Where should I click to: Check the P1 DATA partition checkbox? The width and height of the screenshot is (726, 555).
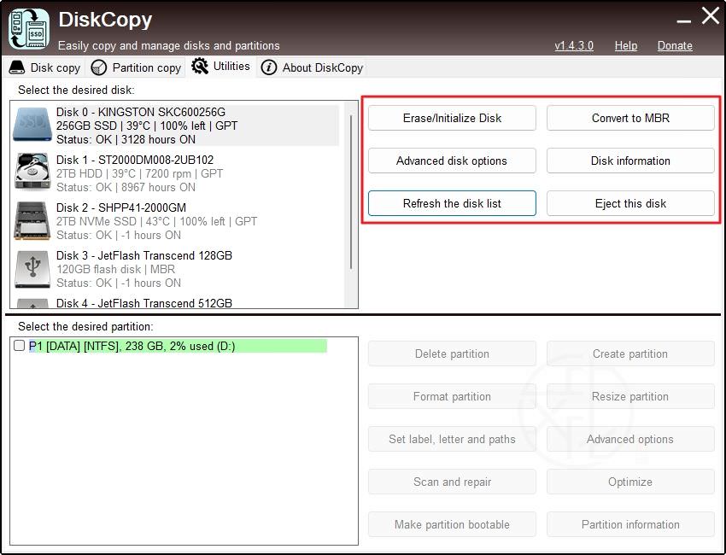(x=20, y=346)
